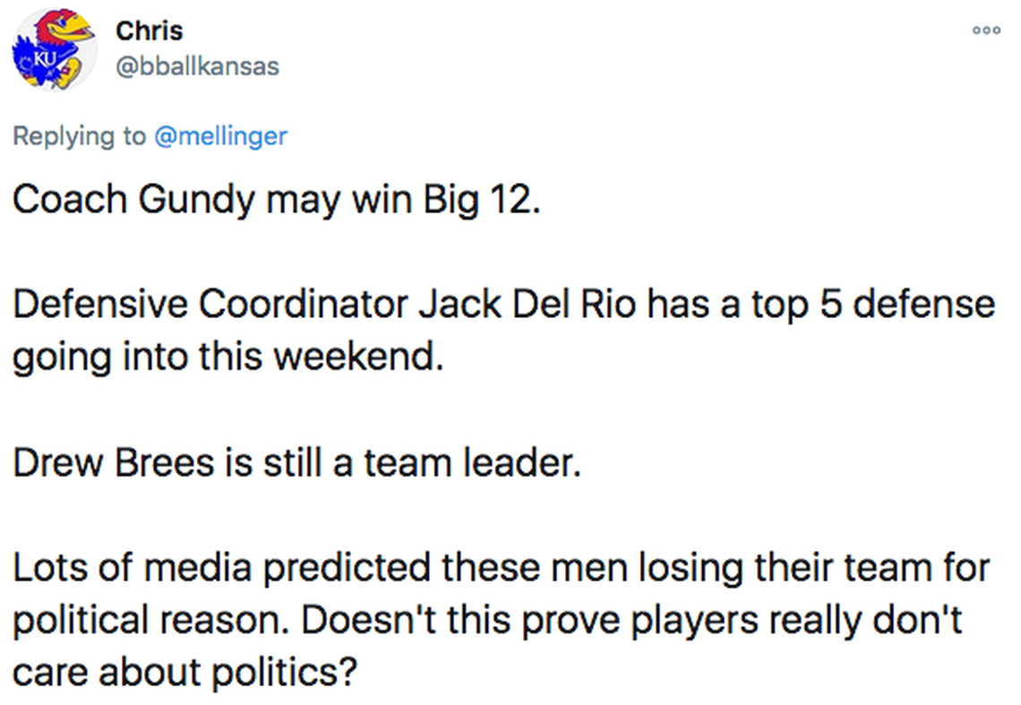Open the @mellinger profile link

click(220, 135)
